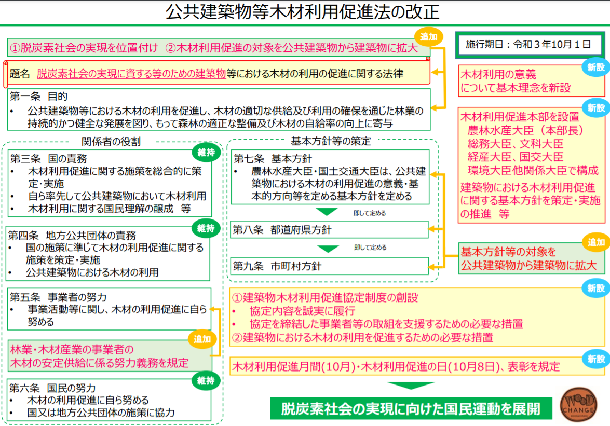Select the "維持" badge on 第四条 box

206,228
